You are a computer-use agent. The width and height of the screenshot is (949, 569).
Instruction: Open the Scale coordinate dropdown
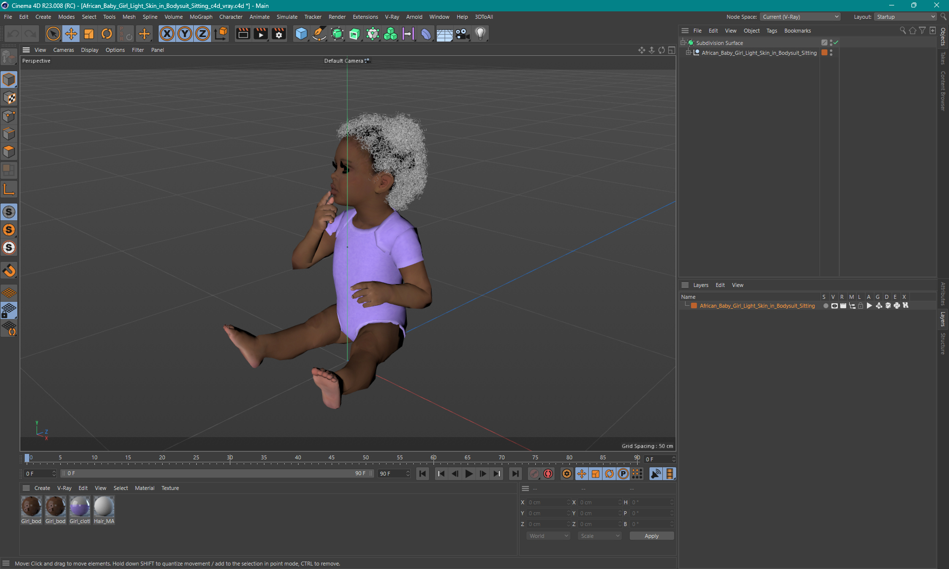pyautogui.click(x=600, y=536)
